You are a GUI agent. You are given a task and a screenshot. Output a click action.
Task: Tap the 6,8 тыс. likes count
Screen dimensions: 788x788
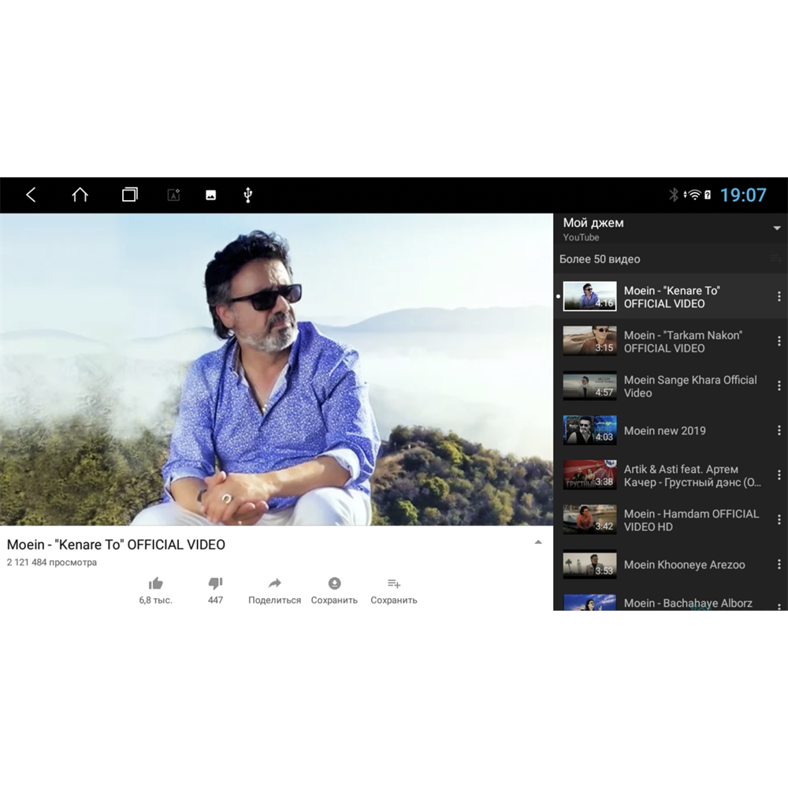coord(156,600)
